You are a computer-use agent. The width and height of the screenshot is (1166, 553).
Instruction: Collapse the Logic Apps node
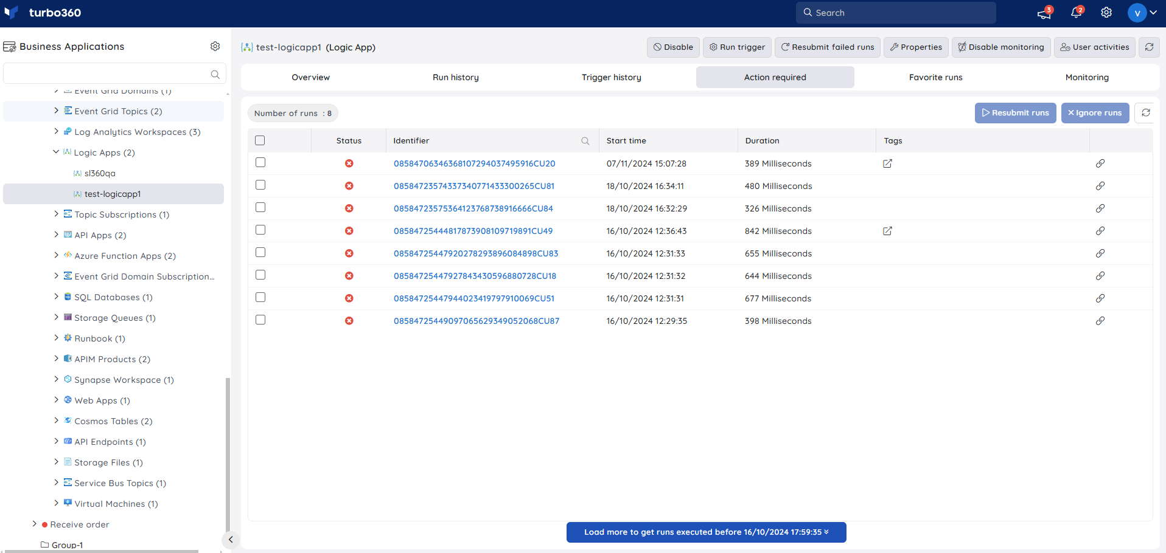pos(56,152)
